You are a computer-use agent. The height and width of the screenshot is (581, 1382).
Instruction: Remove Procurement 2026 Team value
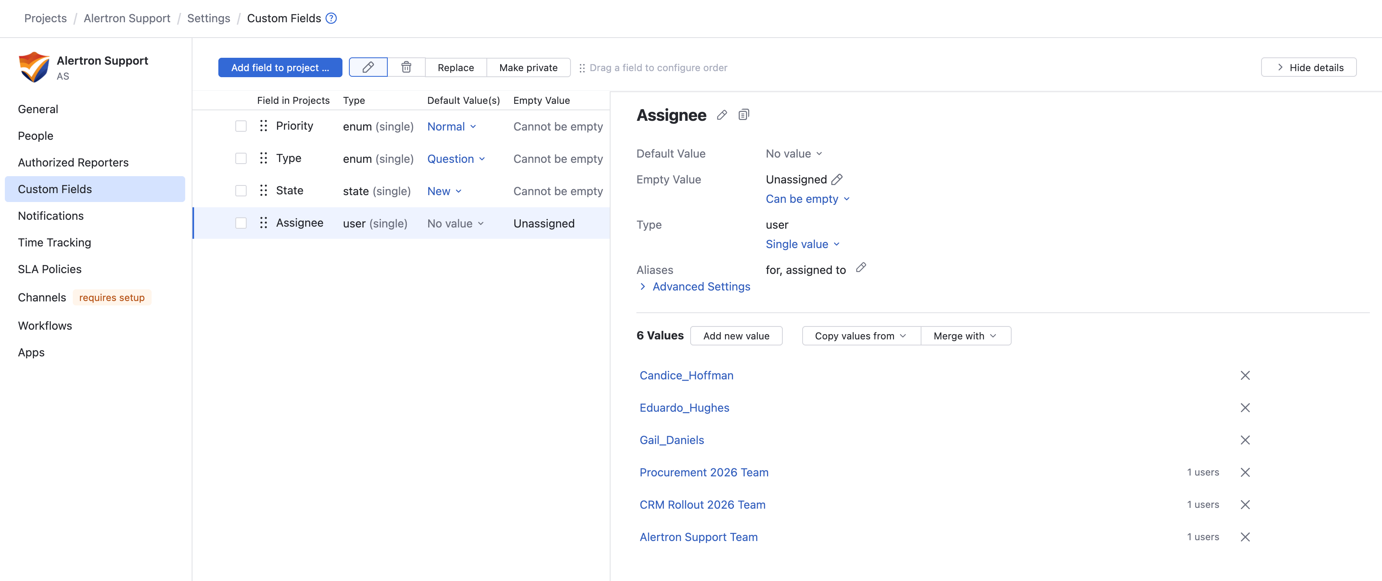point(1245,472)
